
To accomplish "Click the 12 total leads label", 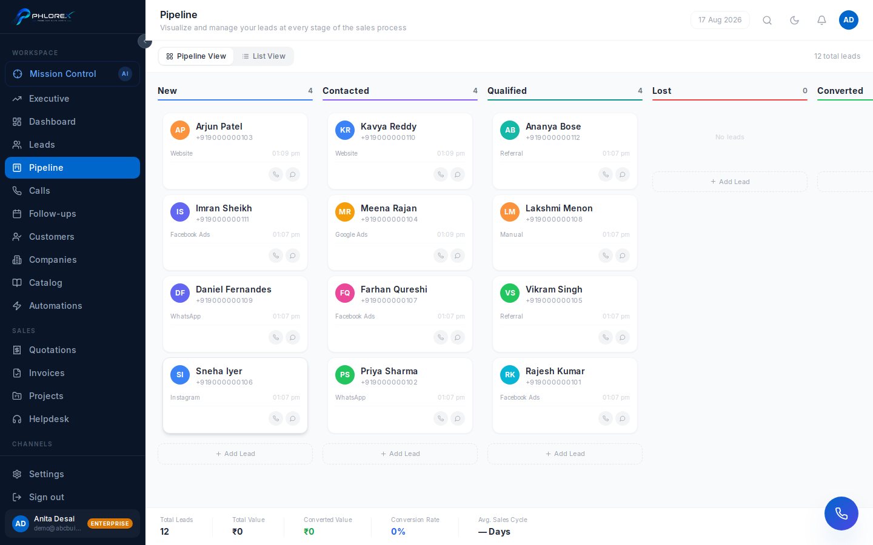I will [x=837, y=56].
